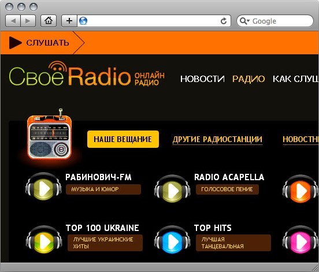Click the orange retro radio image
Screen dimensions: 319x272
(50, 135)
